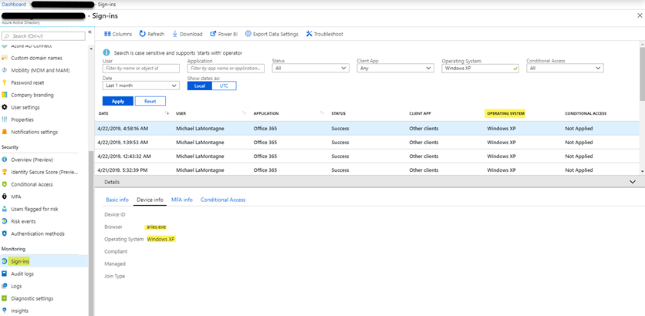The height and width of the screenshot is (316, 645).
Task: Launch the Troubleshoot tool
Action: pyautogui.click(x=324, y=34)
